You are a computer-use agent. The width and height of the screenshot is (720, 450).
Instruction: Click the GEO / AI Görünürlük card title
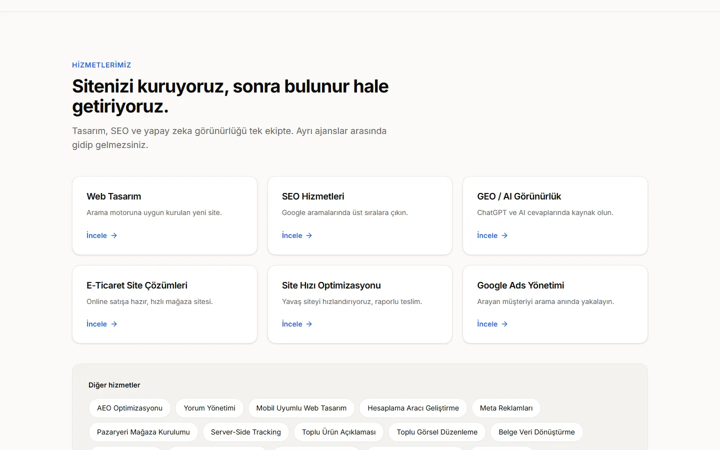click(x=519, y=196)
